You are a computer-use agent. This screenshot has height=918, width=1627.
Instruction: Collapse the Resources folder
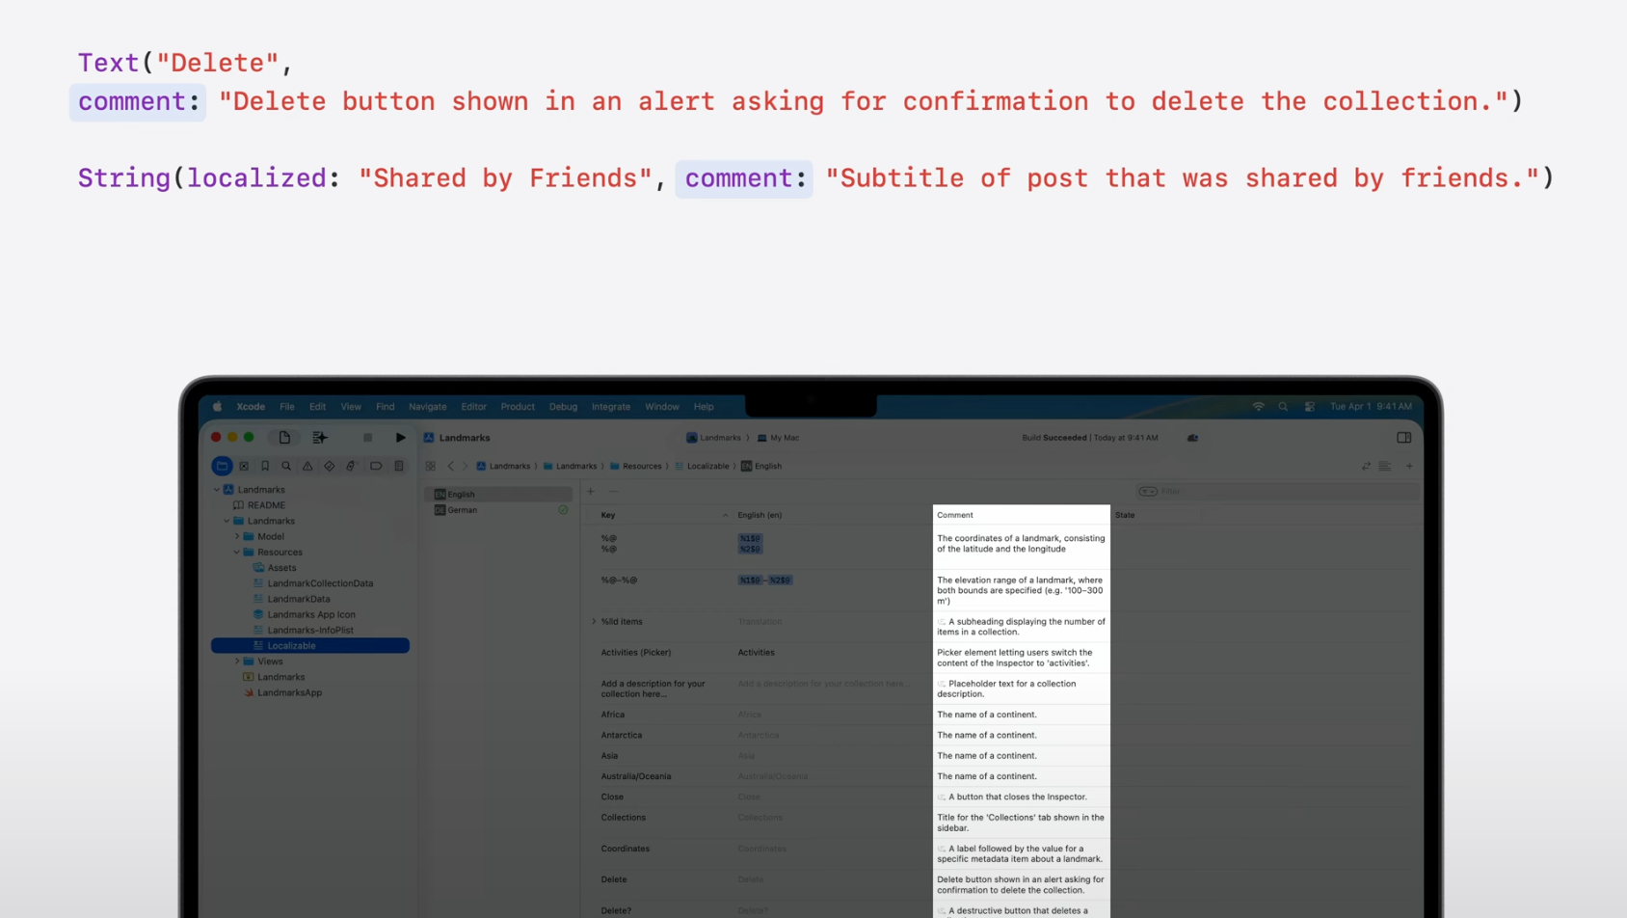(237, 553)
